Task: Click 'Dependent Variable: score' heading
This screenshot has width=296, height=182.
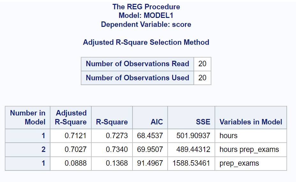Action: [x=146, y=24]
